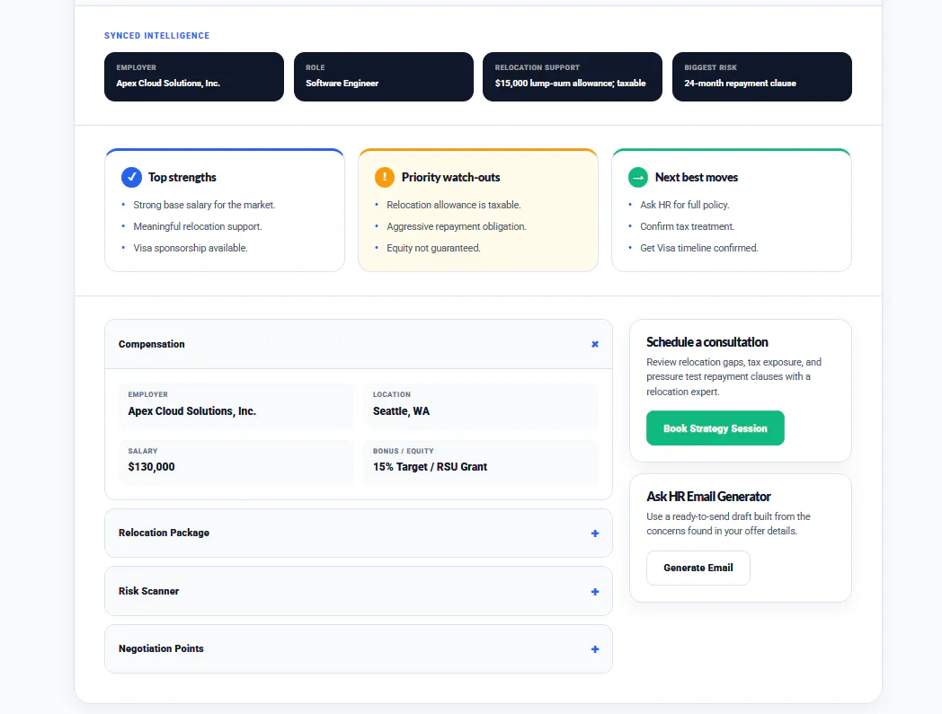
Task: Open the Relocation Support summary card
Action: [573, 77]
